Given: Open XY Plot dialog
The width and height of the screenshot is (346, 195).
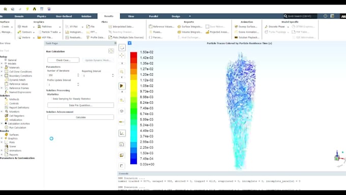Looking at the screenshot, I should 72,26.
